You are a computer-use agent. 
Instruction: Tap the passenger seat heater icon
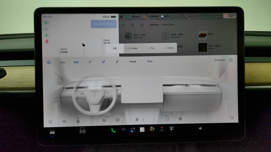click(x=232, y=117)
